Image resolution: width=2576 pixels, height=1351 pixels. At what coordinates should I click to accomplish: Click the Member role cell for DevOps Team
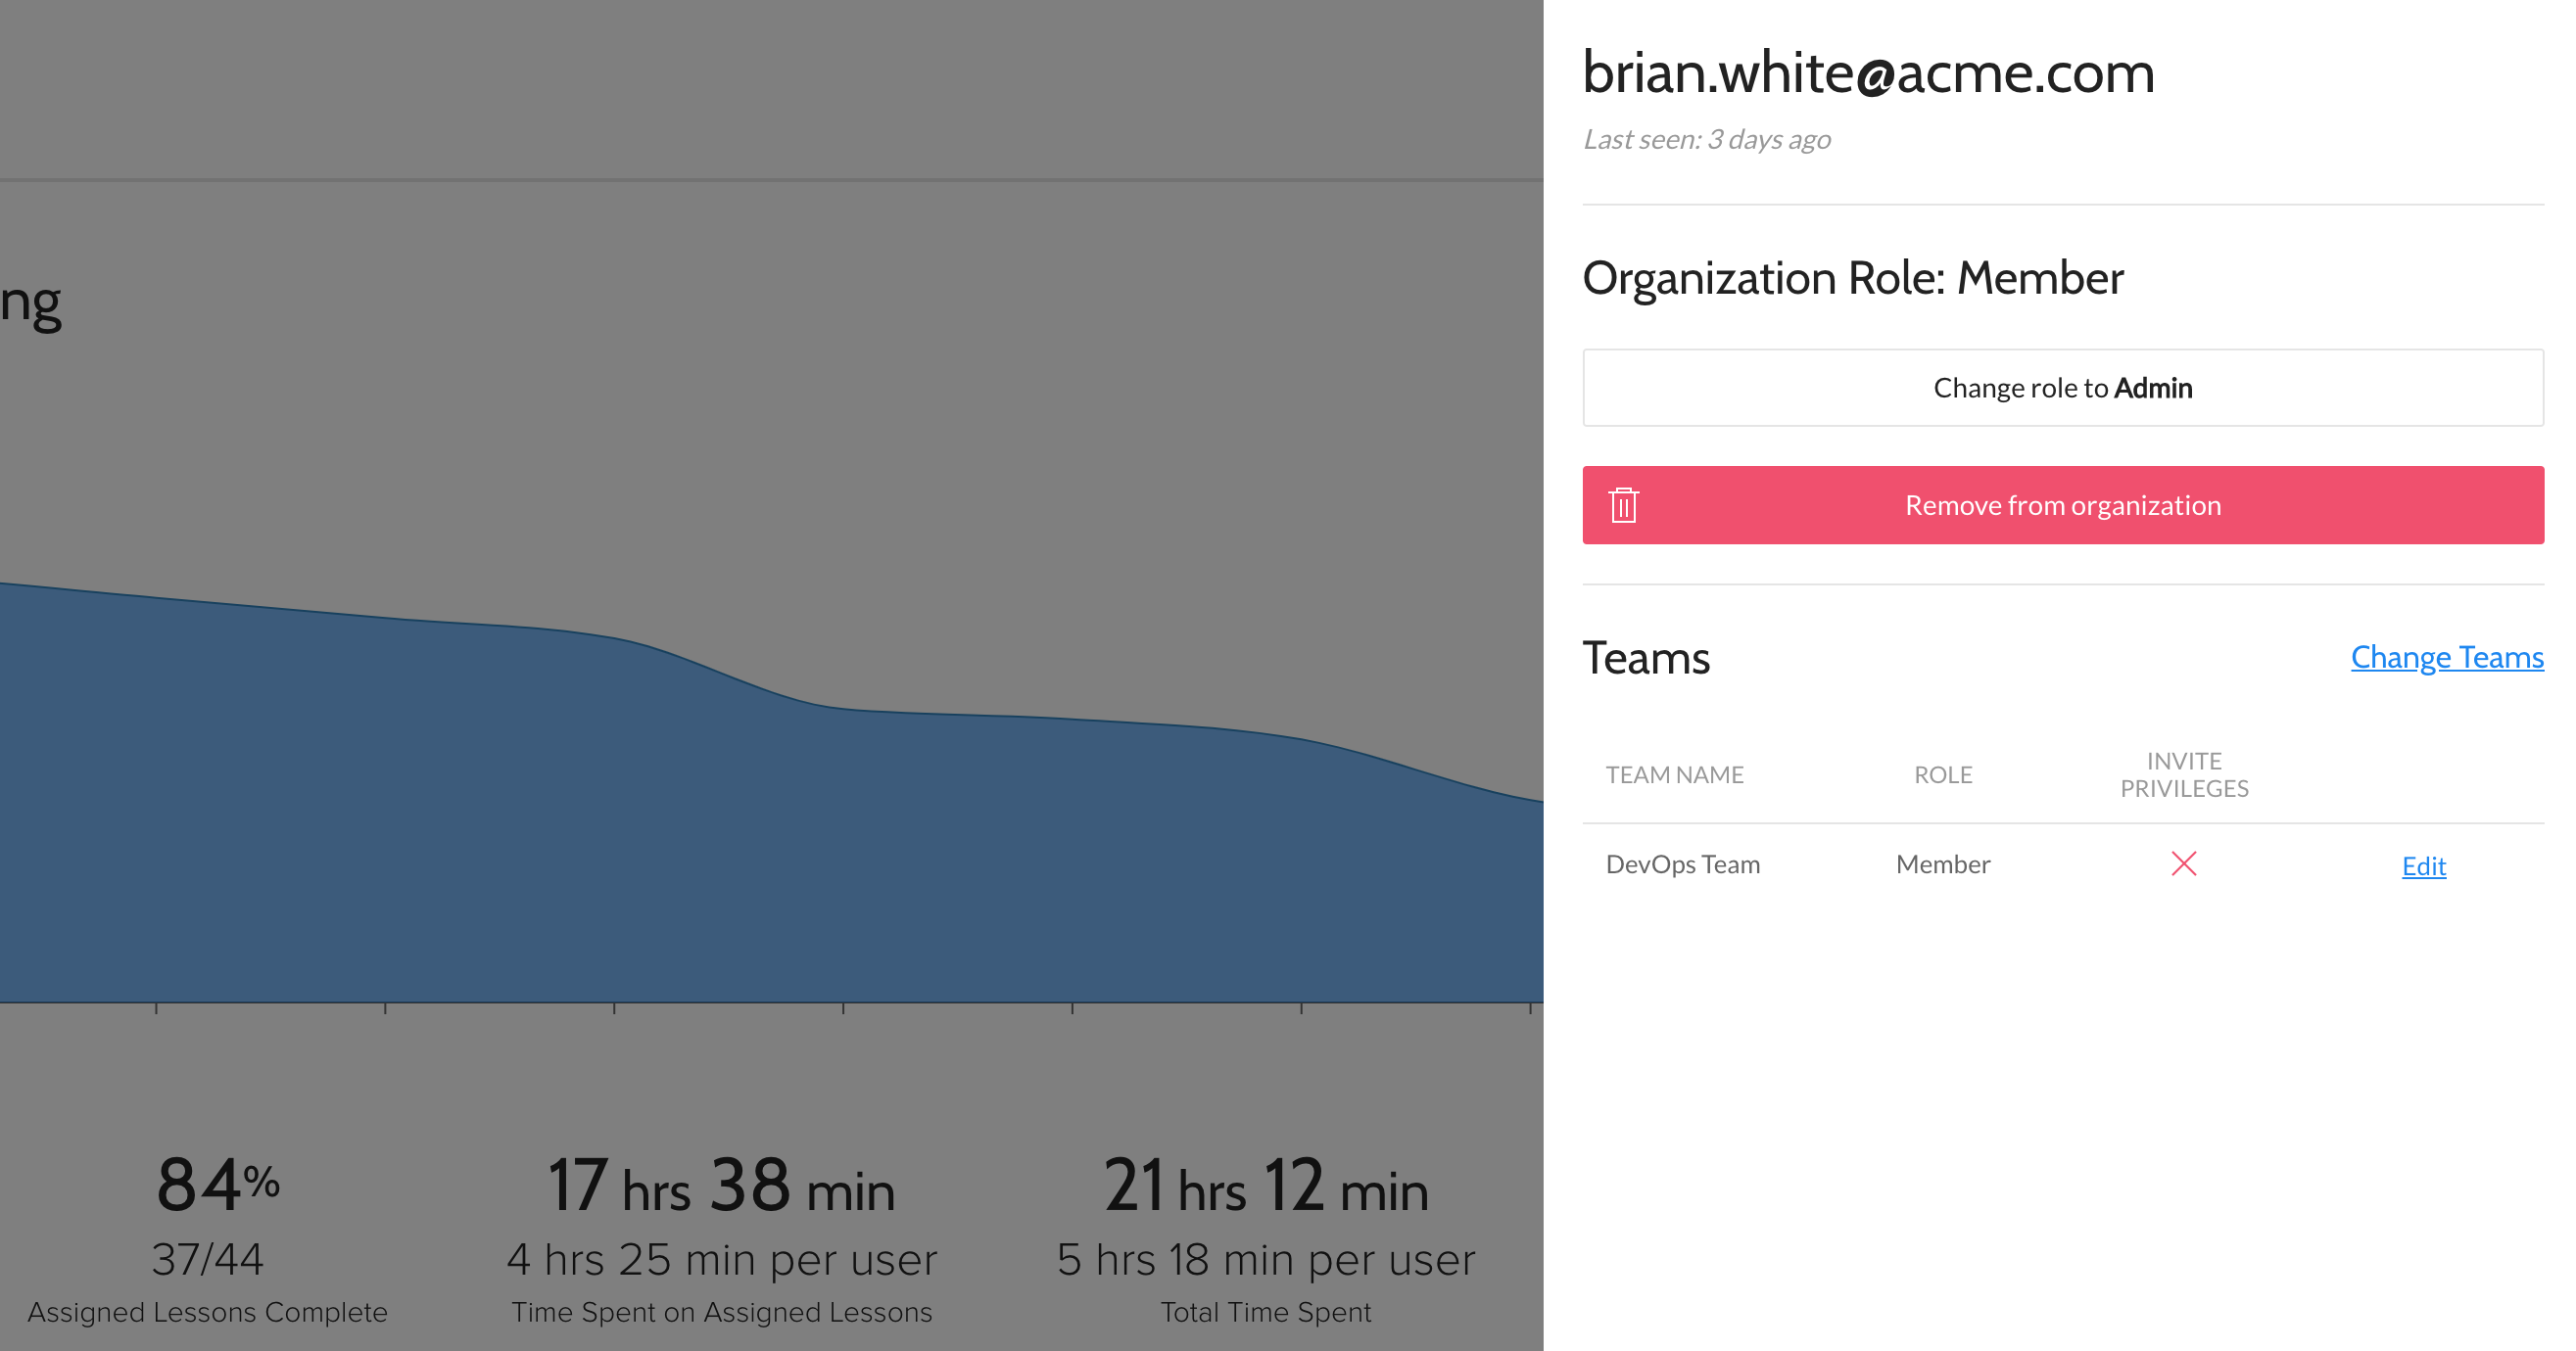(1942, 864)
